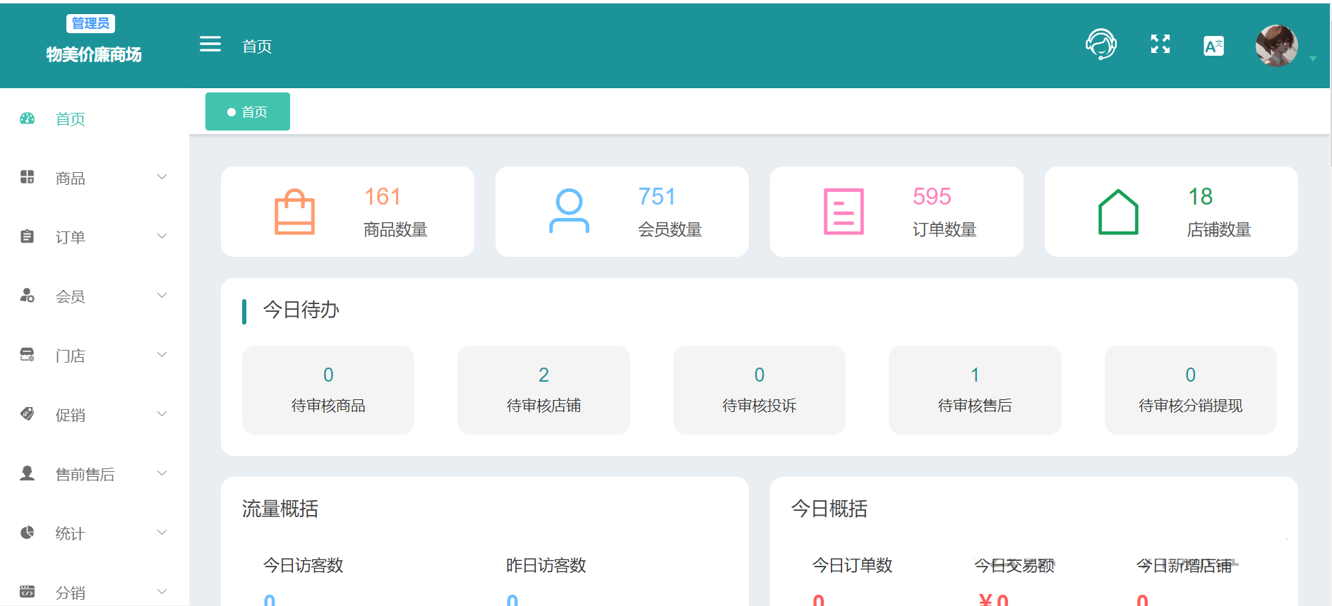This screenshot has width=1332, height=606.
Task: Click the member count person icon
Action: pyautogui.click(x=569, y=212)
